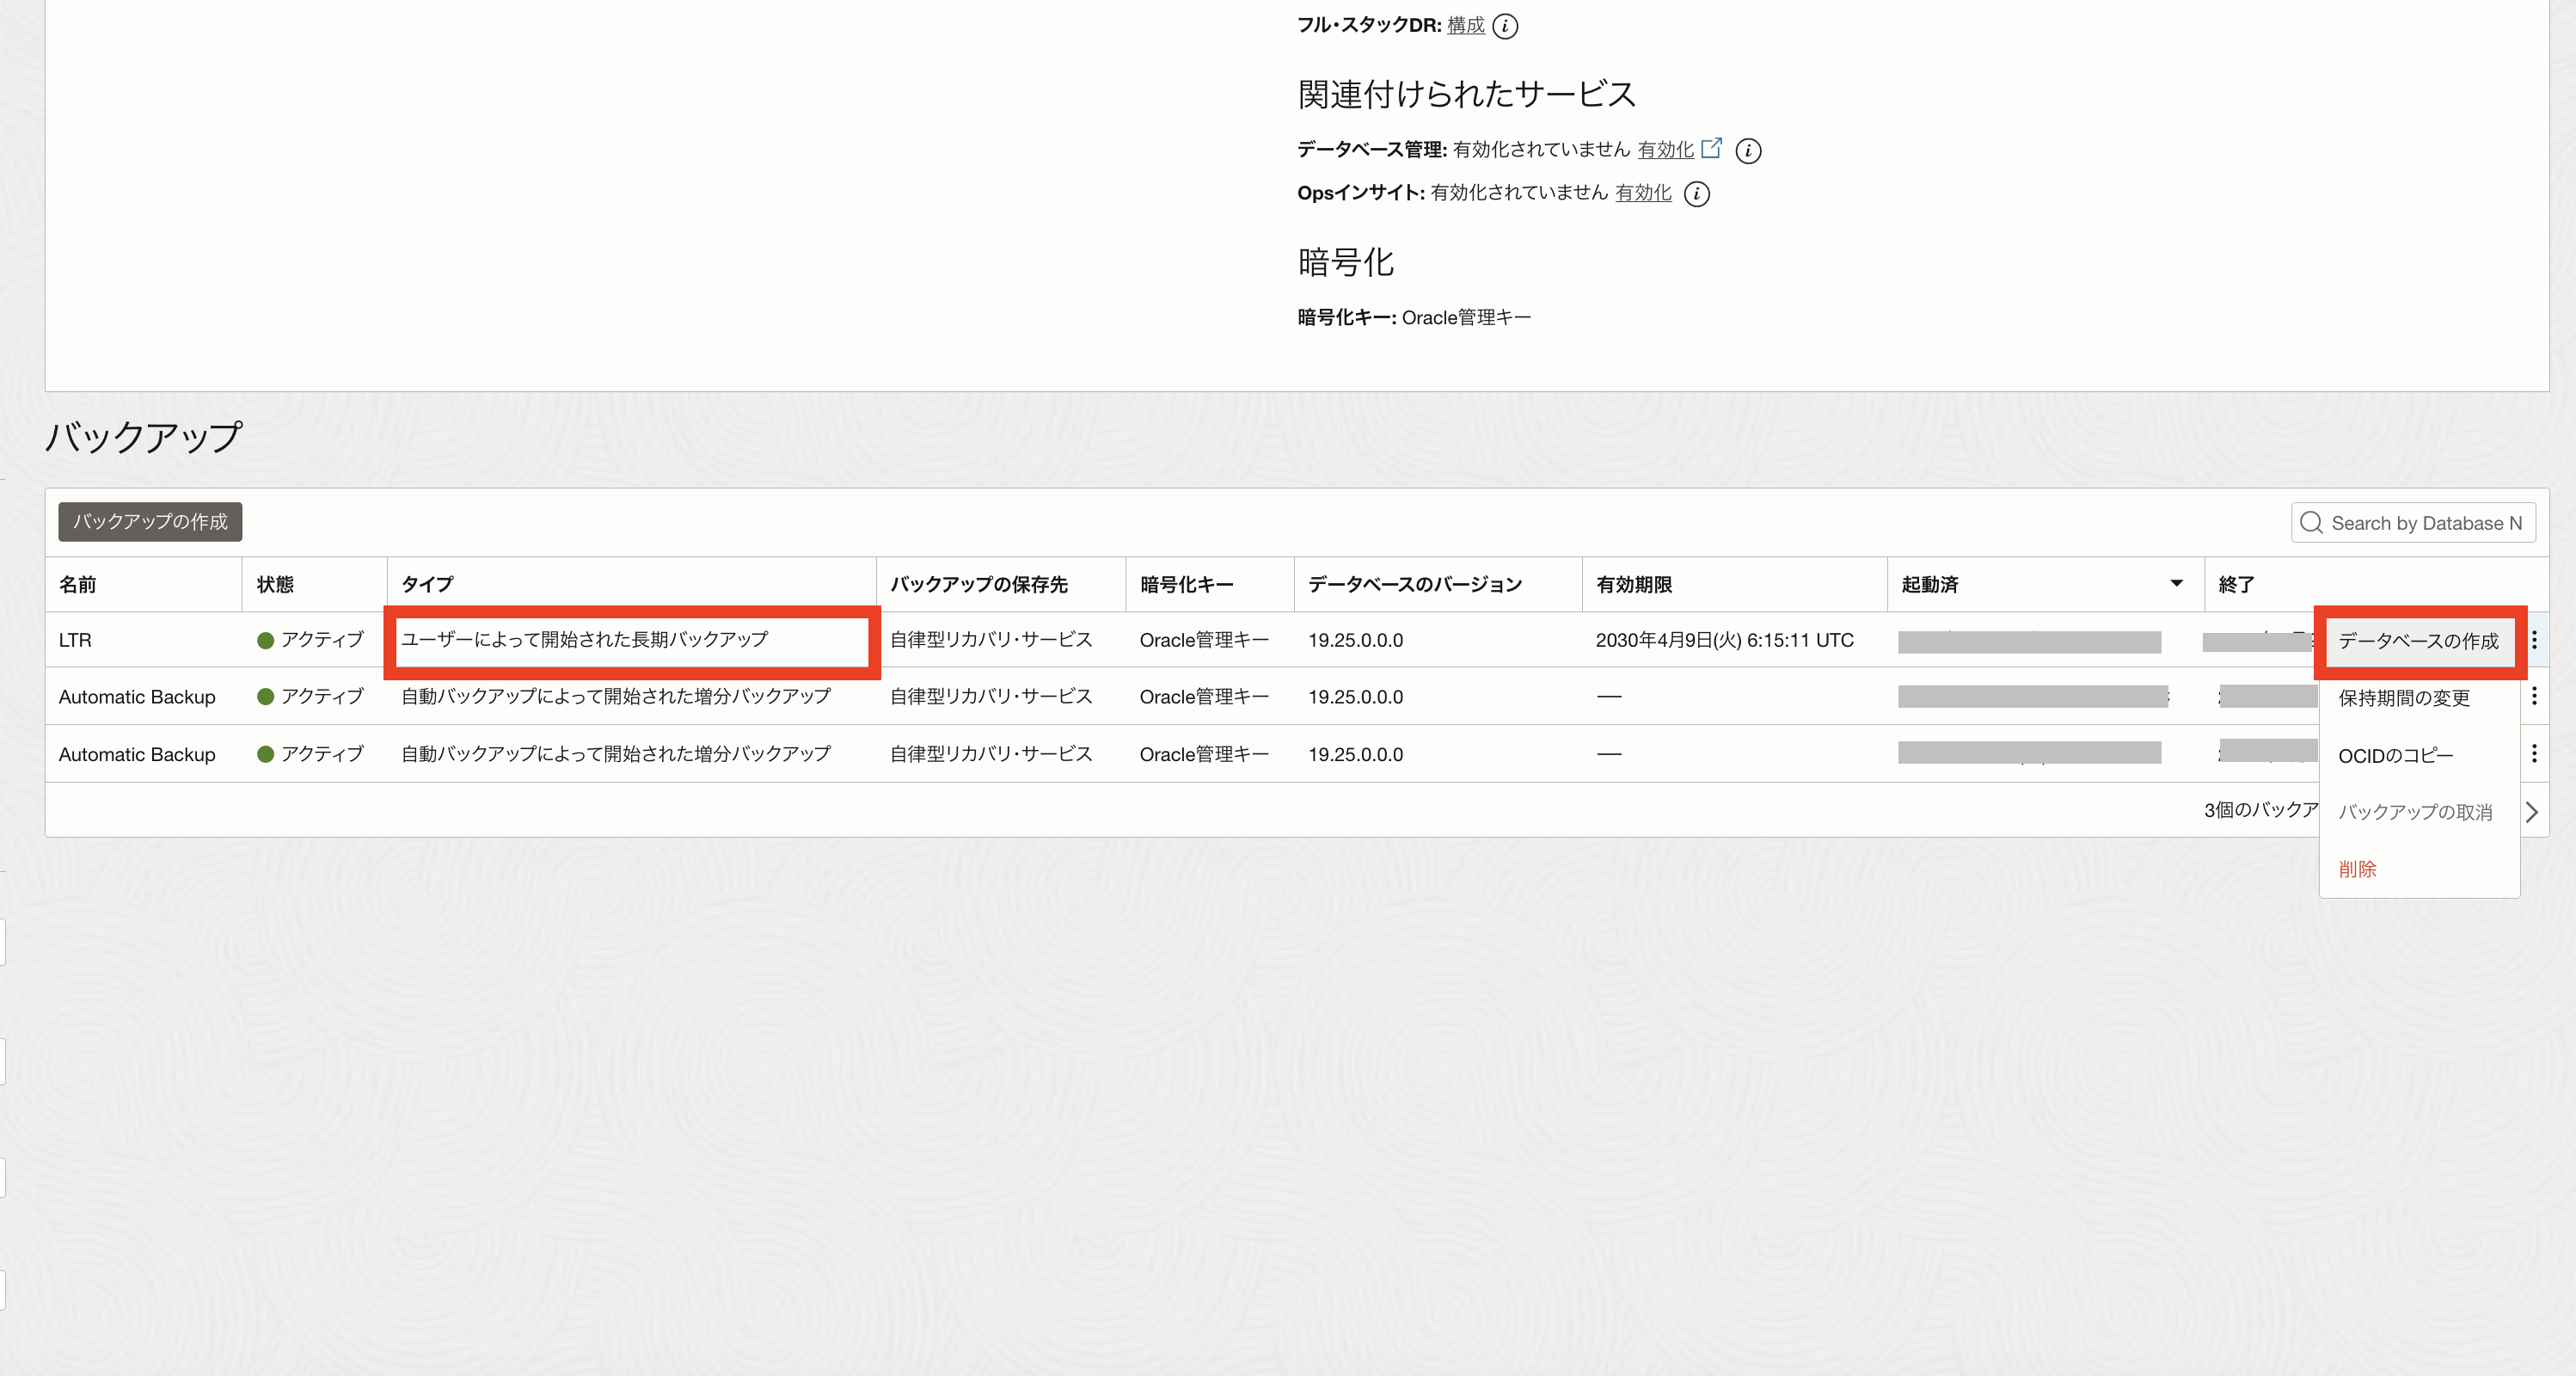Open actions menu for last Automatic Backup row

2534,754
